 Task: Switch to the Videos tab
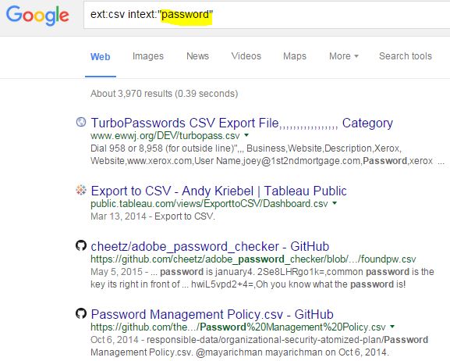246,56
